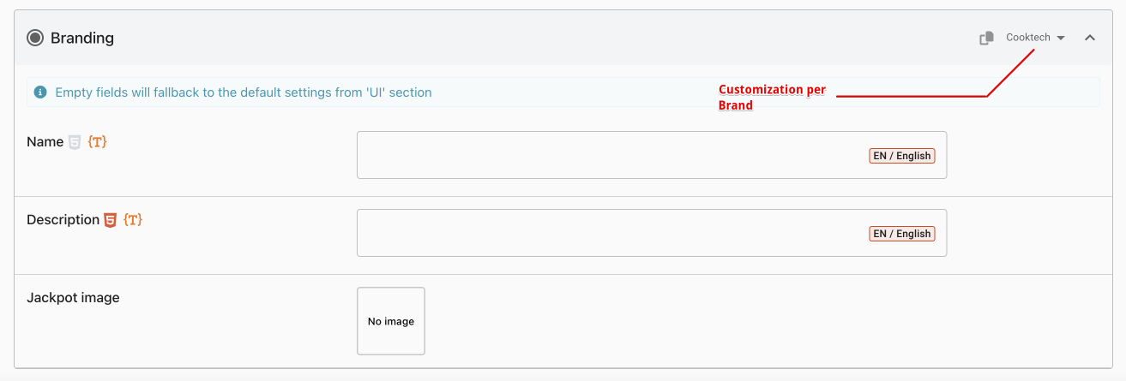The height and width of the screenshot is (381, 1126).
Task: Click the No image jackpot thumbnail
Action: [391, 321]
